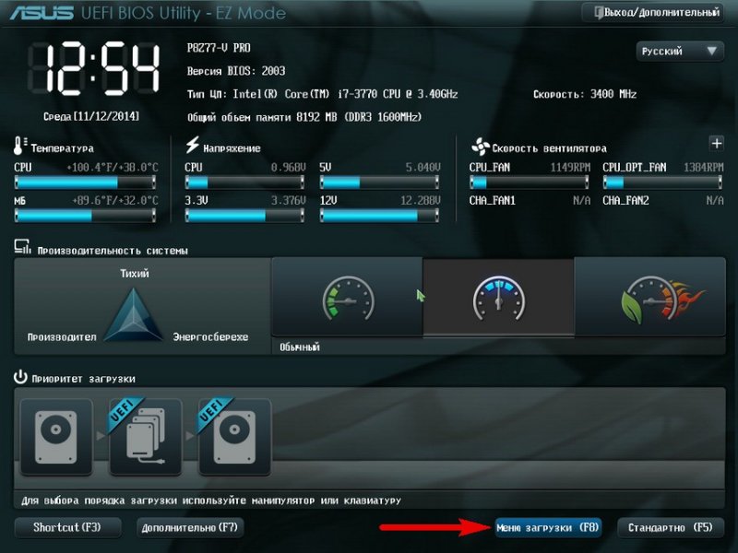Click CHA_FAN1 N/A reading
The width and height of the screenshot is (738, 553).
582,201
